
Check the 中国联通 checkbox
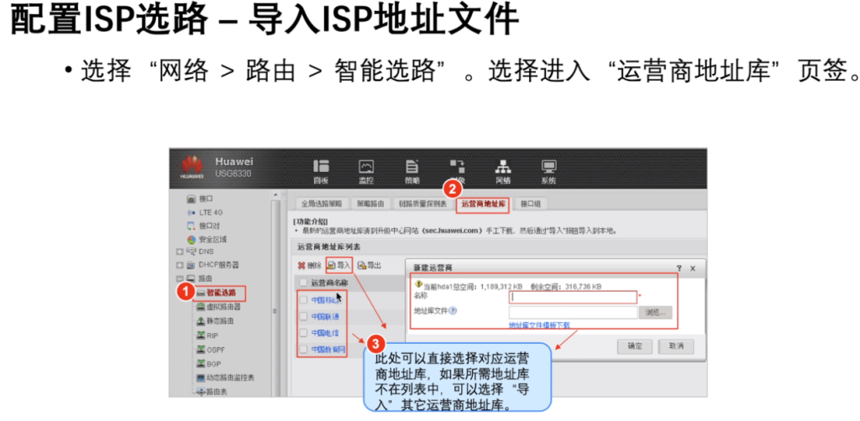[303, 316]
